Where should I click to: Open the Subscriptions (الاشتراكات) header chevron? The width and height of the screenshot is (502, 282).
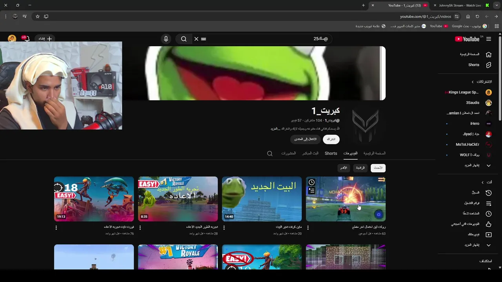coord(473,82)
